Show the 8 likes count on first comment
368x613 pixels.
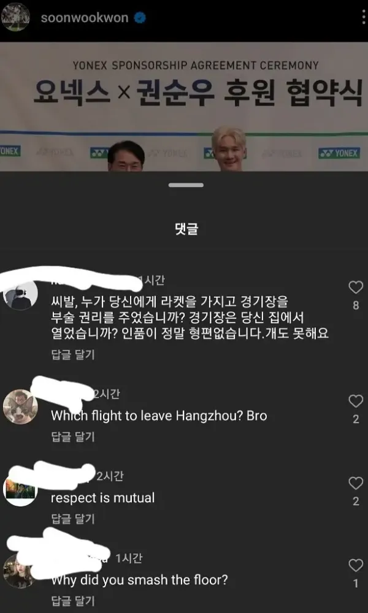click(356, 305)
